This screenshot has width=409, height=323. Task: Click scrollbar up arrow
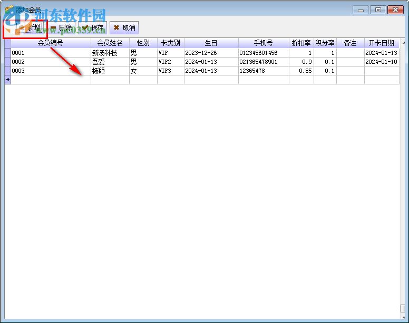tap(404, 42)
